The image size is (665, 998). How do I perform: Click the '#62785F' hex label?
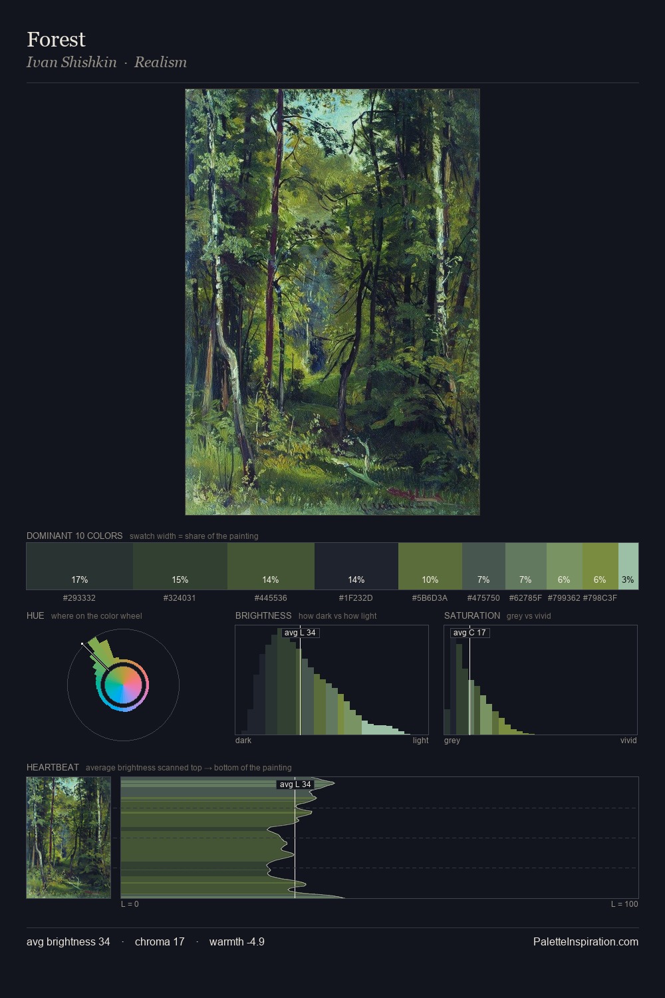click(525, 598)
